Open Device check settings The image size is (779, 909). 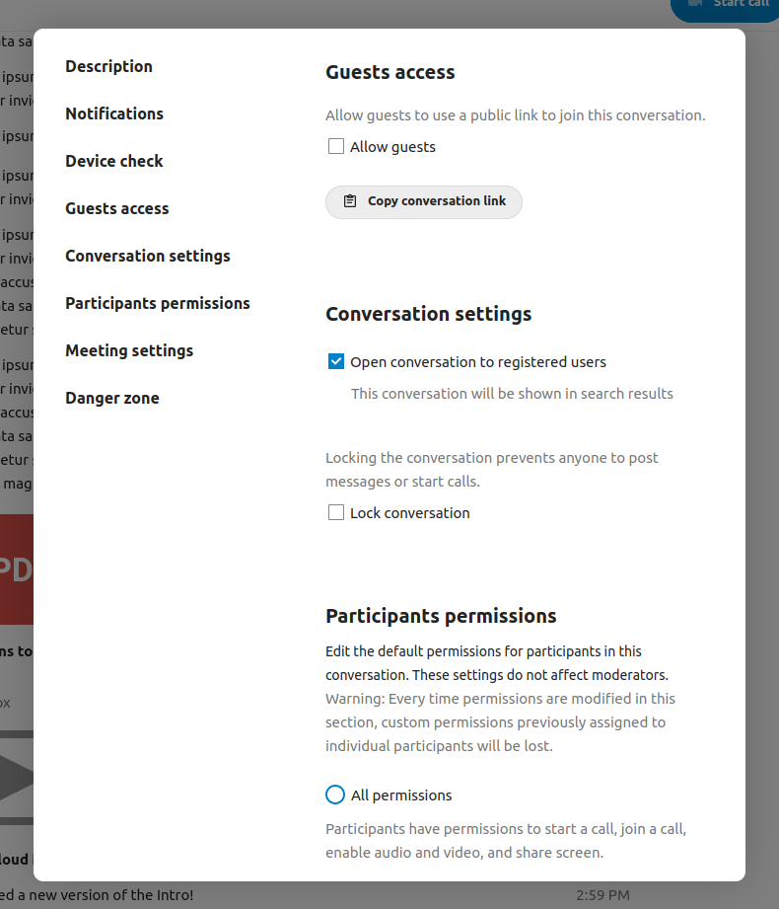click(x=113, y=161)
